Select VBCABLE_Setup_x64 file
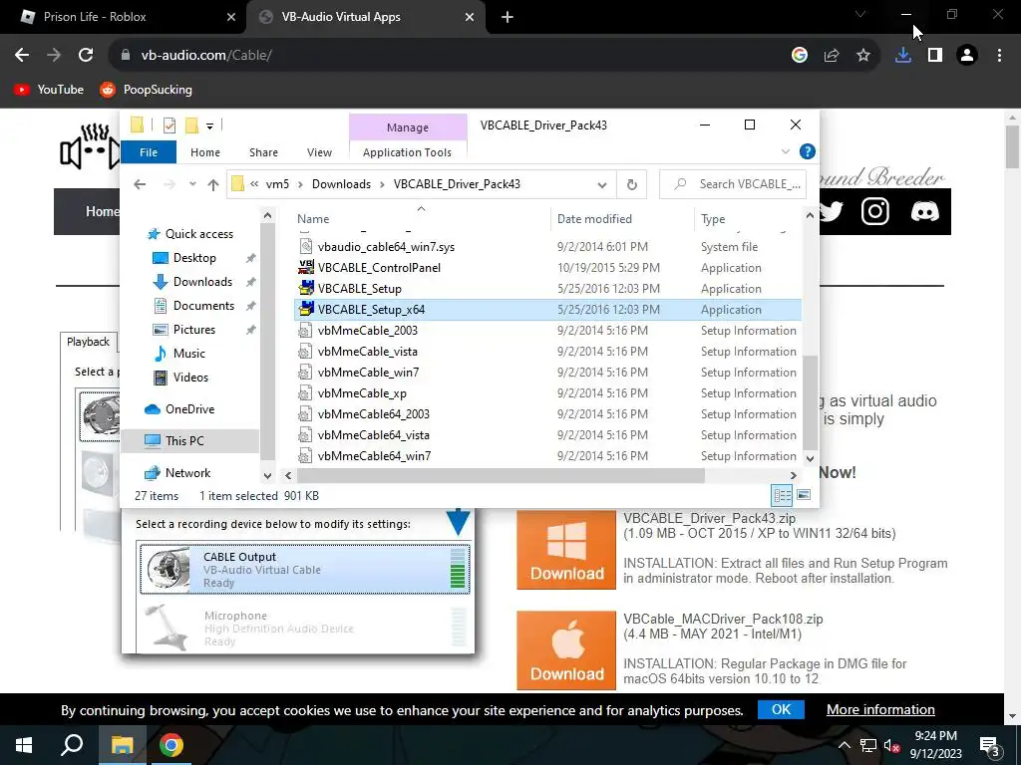Viewport: 1021px width, 765px height. coord(547,310)
